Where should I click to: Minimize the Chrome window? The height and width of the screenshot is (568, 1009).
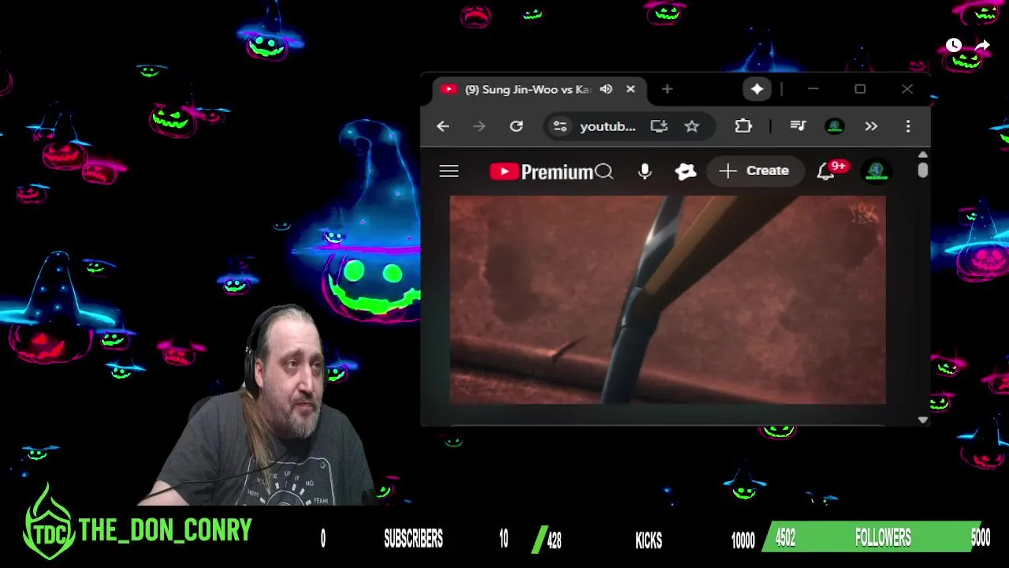pyautogui.click(x=813, y=89)
